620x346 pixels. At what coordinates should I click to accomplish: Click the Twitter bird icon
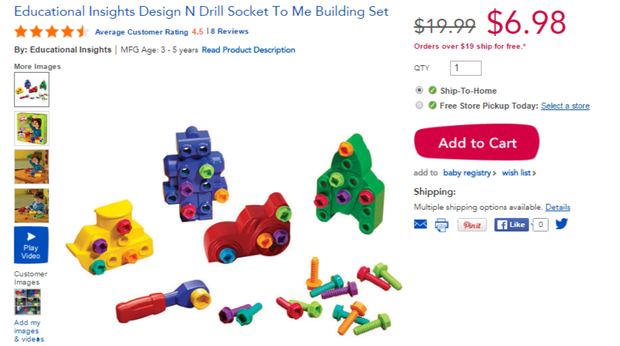[561, 224]
